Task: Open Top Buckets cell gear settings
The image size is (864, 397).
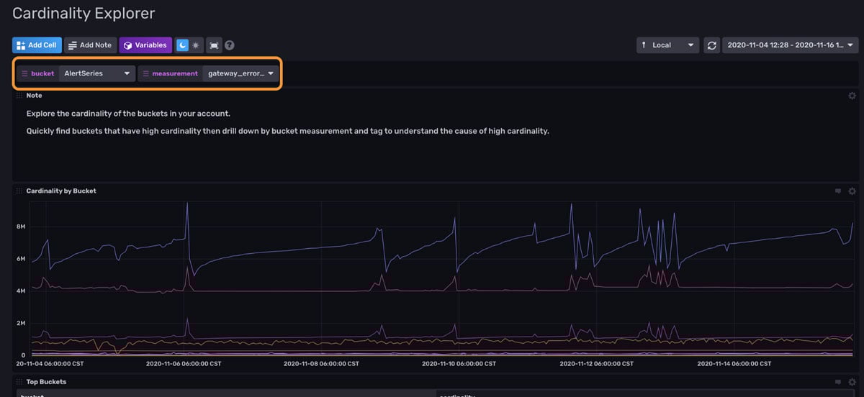Action: 852,382
